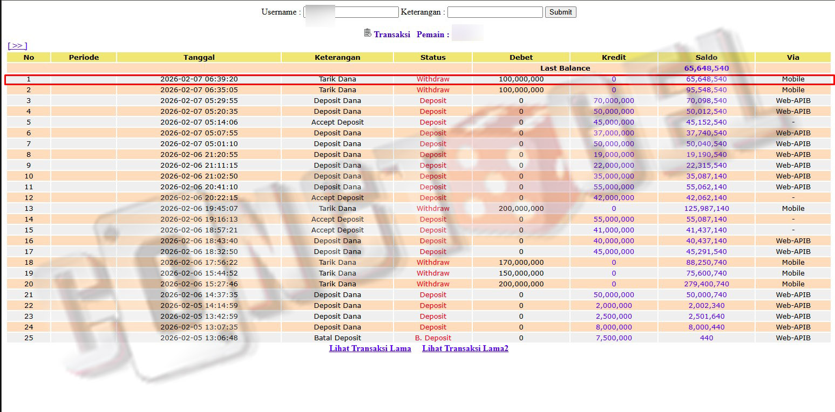Viewport: 835px width, 412px height.
Task: Click the Withdraw status in row 18
Action: pos(433,263)
